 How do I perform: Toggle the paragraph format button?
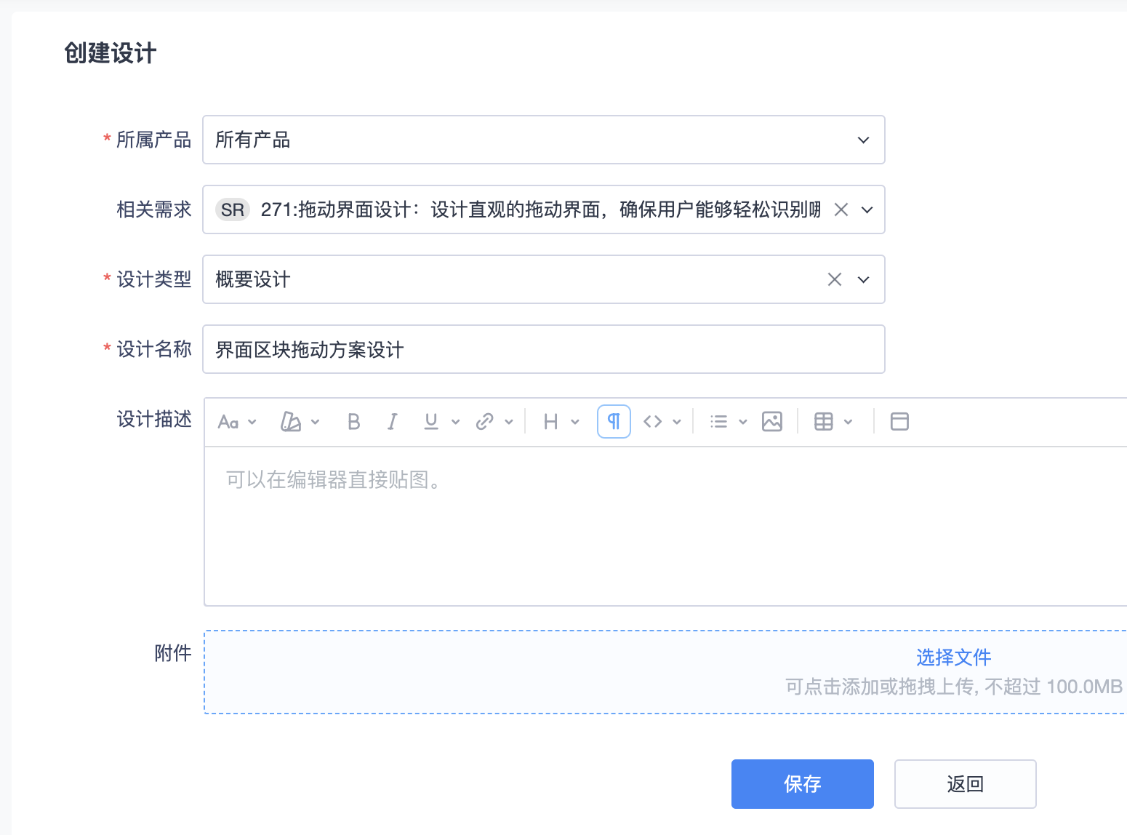(614, 422)
